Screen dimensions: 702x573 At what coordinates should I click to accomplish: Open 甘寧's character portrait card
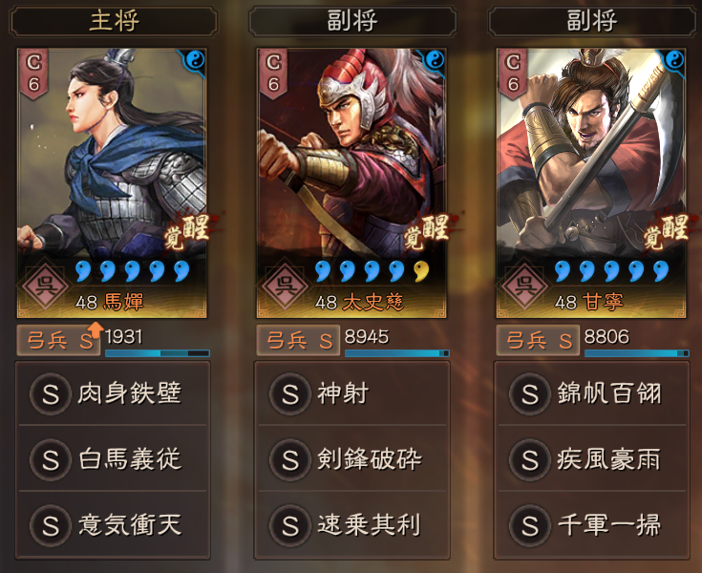click(591, 183)
